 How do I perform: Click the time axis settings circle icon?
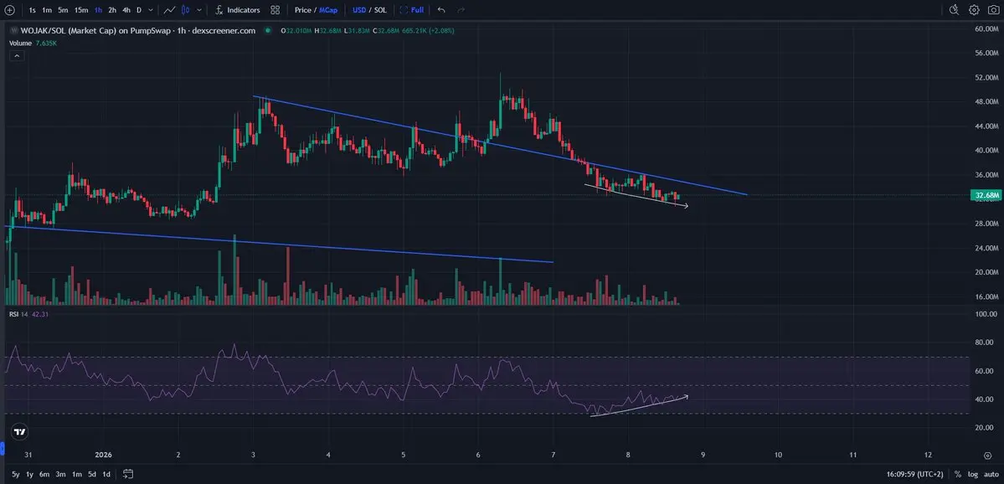tap(987, 456)
